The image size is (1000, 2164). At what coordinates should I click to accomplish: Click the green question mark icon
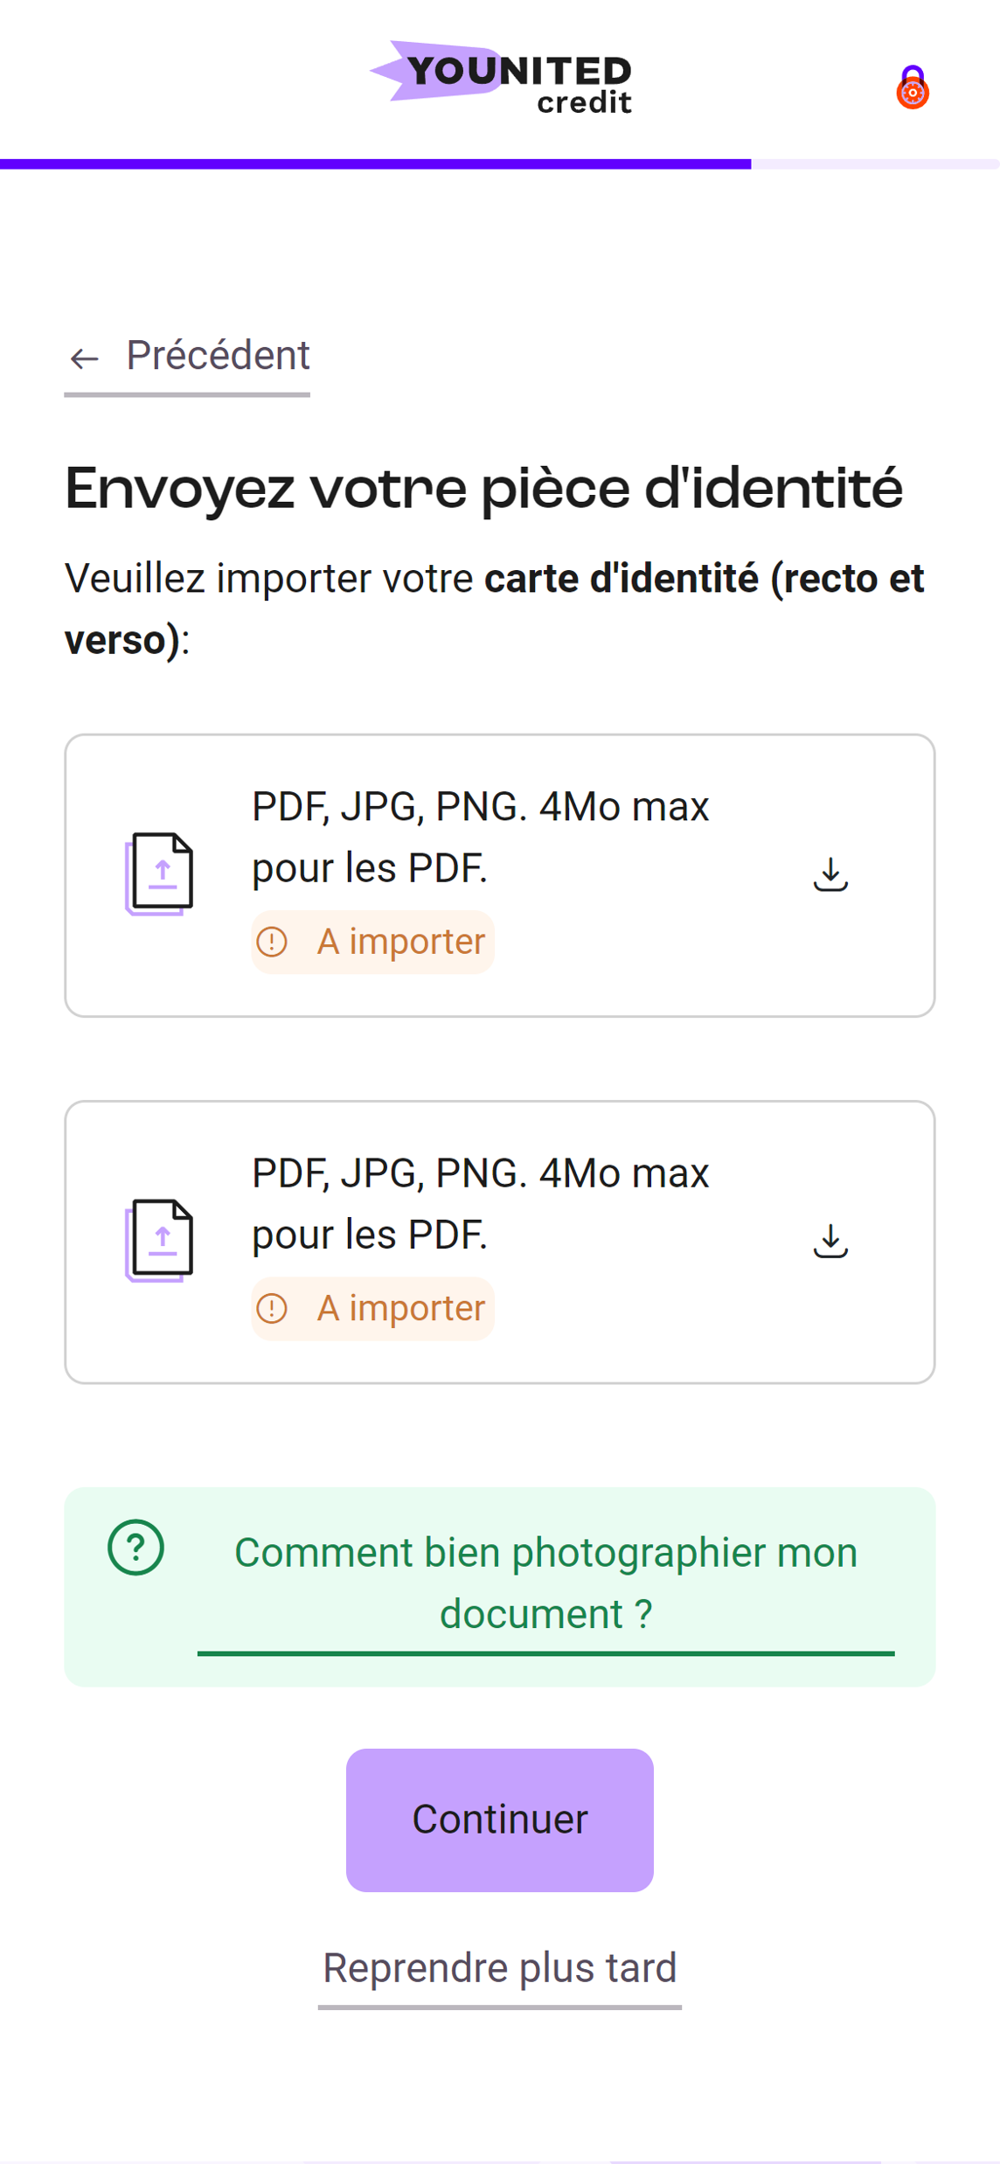135,1548
